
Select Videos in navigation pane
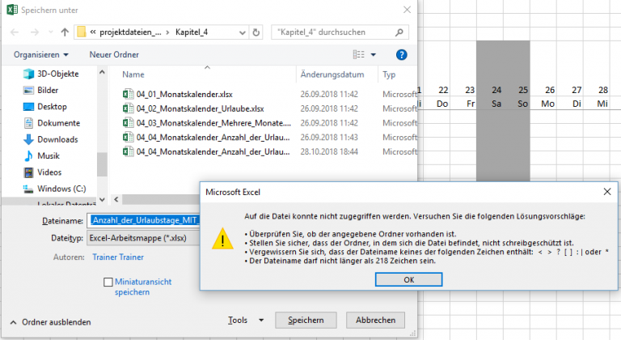42,172
